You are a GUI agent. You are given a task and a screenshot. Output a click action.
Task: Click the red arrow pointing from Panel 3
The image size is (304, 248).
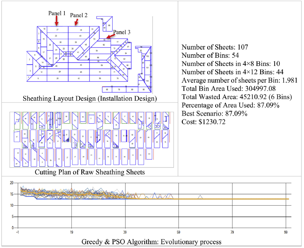[110, 36]
